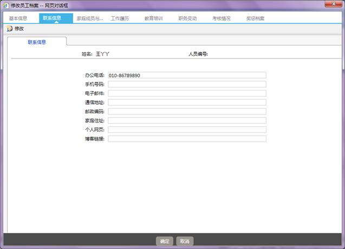Click the 邮政编码 field
The height and width of the screenshot is (249, 345).
pos(187,111)
